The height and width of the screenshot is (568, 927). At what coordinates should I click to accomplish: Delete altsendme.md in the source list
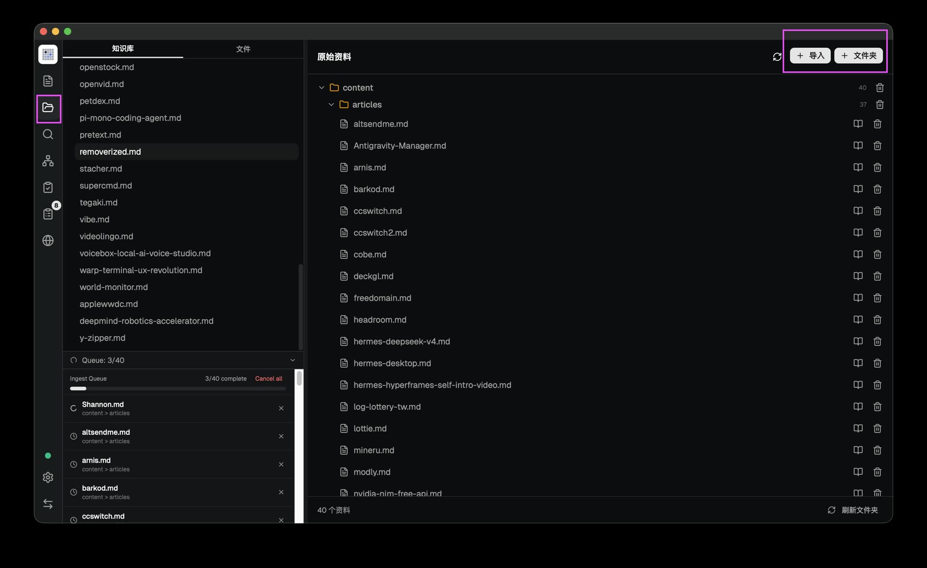pos(877,124)
